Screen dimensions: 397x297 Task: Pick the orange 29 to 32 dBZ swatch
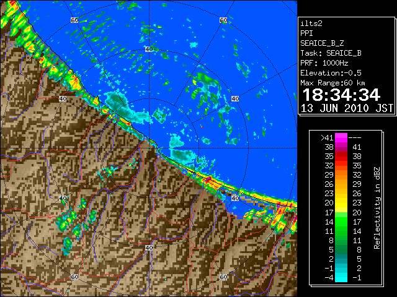pos(341,175)
